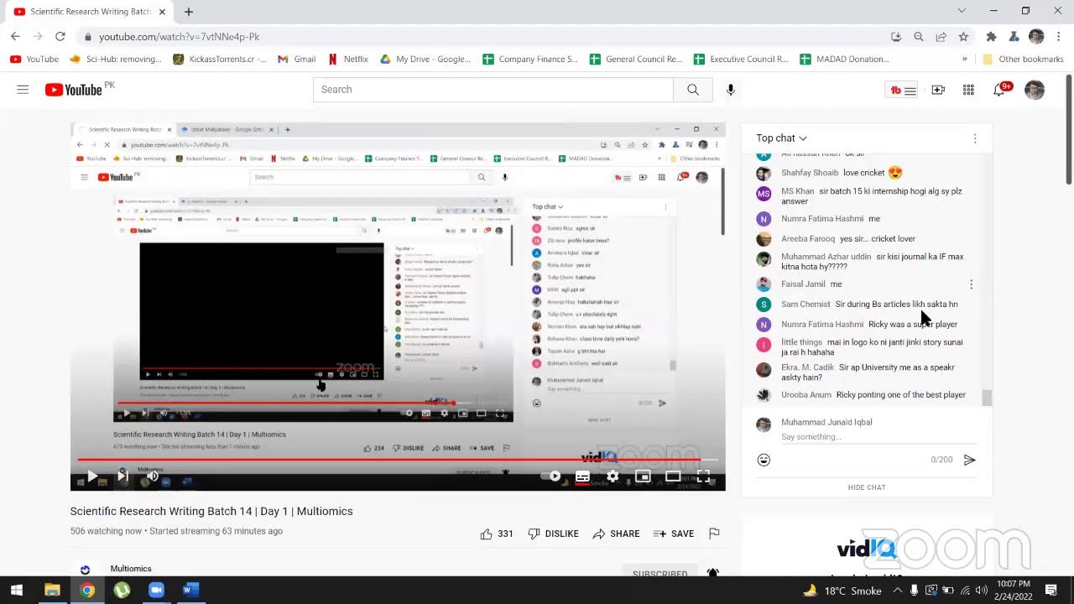Send the chat message

(969, 460)
